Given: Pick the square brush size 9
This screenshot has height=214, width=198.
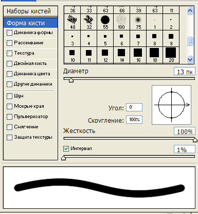Looking at the screenshot, I should [171, 39].
